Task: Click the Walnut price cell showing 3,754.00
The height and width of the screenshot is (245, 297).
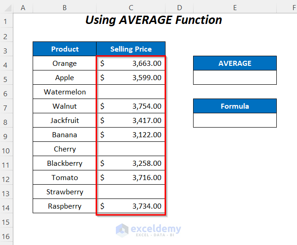Action: [131, 106]
